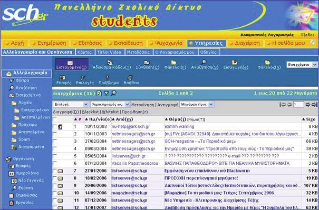Viewport: 319px width, 210px height.
Task: Check message 10 magazine@sch.gr checkbox
Action: [54, 193]
